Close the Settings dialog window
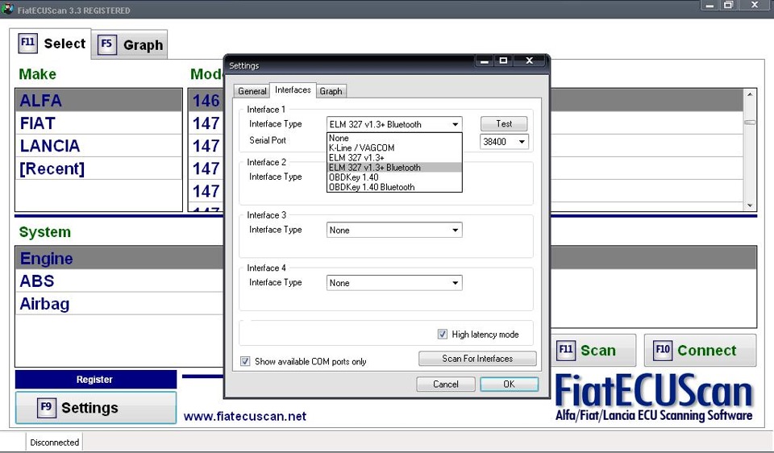Image resolution: width=774 pixels, height=453 pixels. click(x=530, y=60)
